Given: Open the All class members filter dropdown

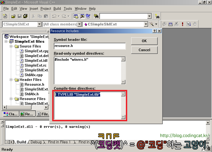Looking at the screenshot, I should click(x=79, y=24).
